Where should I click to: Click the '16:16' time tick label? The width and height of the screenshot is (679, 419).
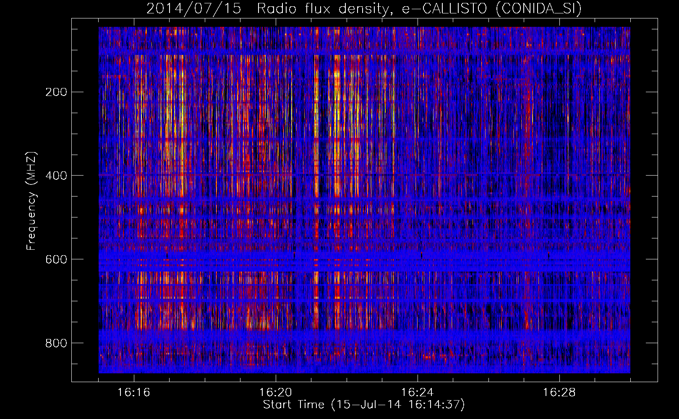(134, 393)
